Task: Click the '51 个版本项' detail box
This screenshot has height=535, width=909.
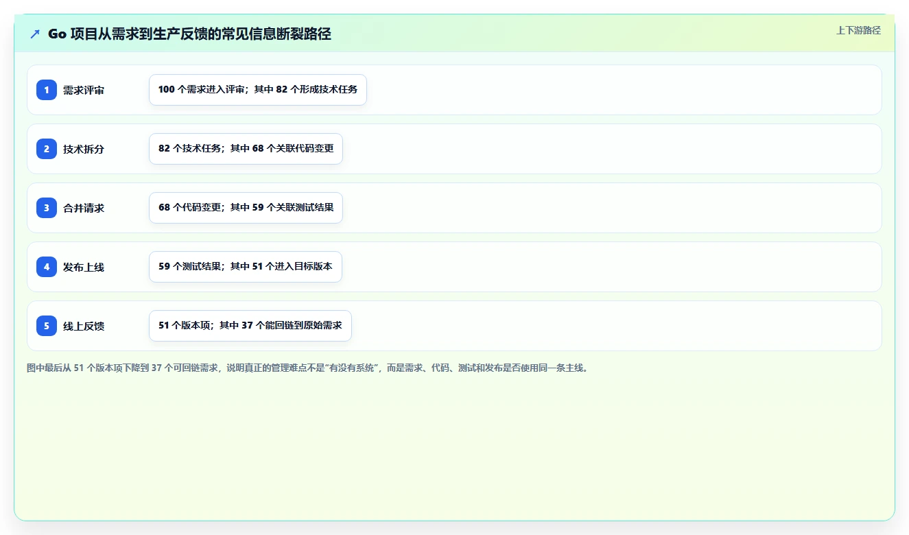Action: click(250, 326)
